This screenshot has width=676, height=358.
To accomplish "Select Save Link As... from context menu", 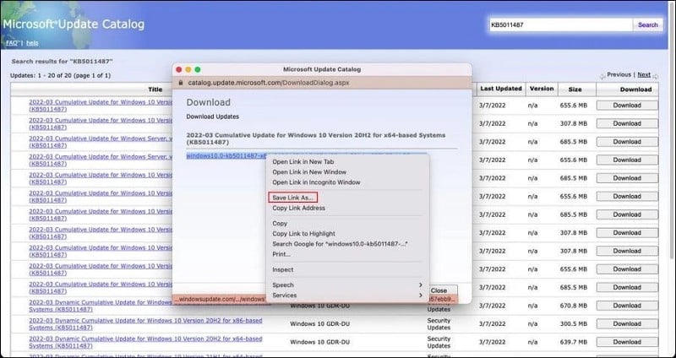I will [x=292, y=198].
